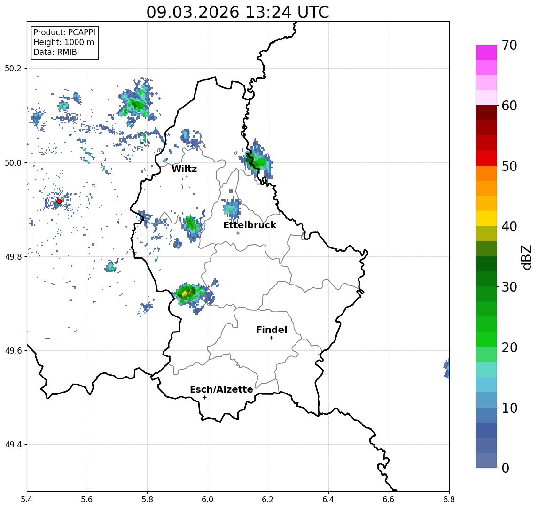Select the Findel city label
Image resolution: width=538 pixels, height=509 pixels.
(272, 330)
